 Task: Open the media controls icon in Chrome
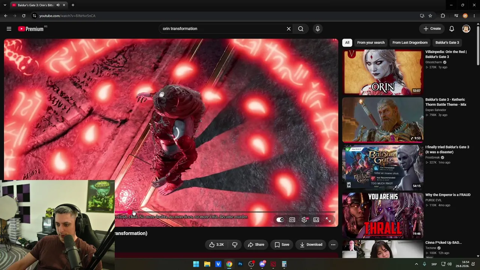456,16
